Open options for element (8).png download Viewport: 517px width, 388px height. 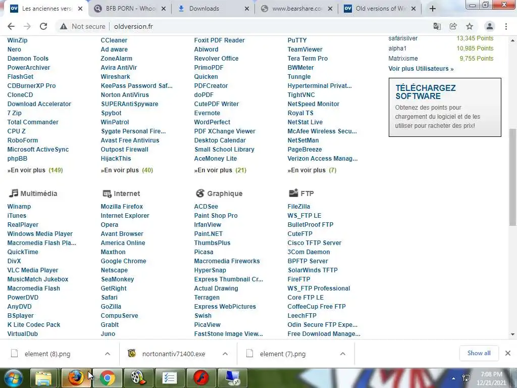(x=108, y=354)
